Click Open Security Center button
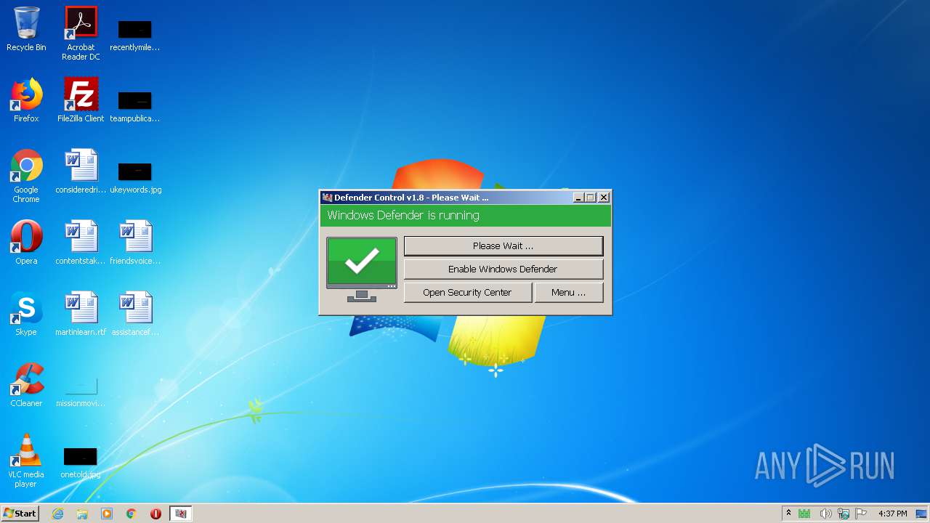The image size is (930, 523). [x=467, y=292]
